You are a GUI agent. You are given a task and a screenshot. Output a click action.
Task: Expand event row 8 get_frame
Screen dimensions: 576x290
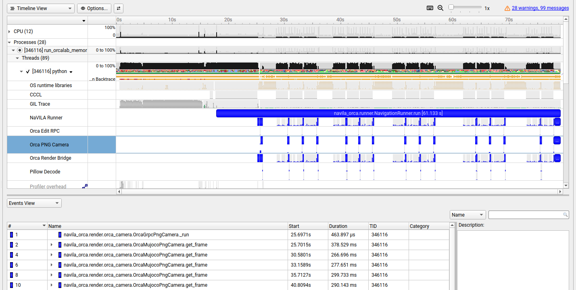52,275
